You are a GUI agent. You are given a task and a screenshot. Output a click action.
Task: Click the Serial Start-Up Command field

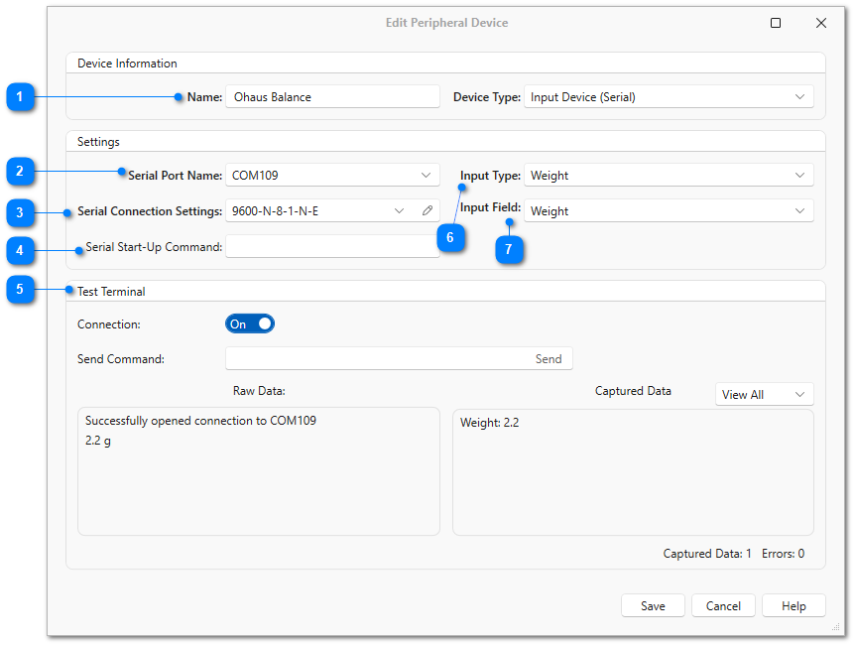(x=332, y=247)
